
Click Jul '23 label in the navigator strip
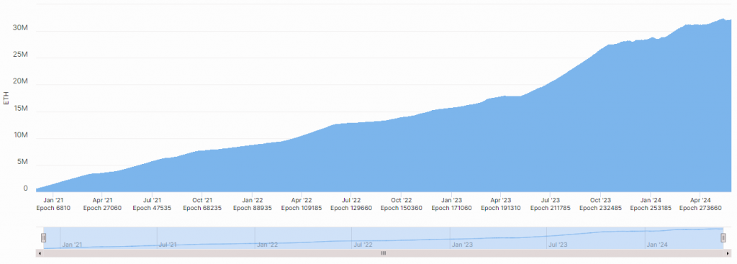tap(558, 245)
